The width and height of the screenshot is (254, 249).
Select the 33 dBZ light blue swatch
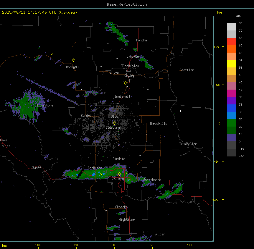point(232,116)
